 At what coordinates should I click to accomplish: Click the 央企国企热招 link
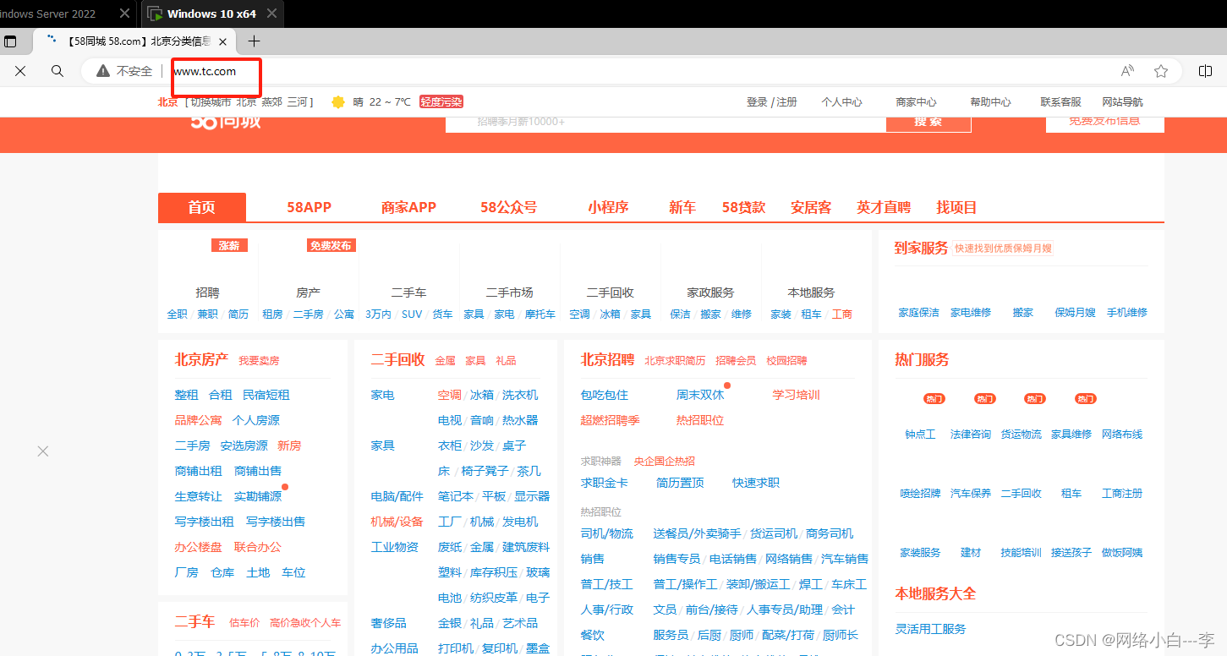coord(665,461)
